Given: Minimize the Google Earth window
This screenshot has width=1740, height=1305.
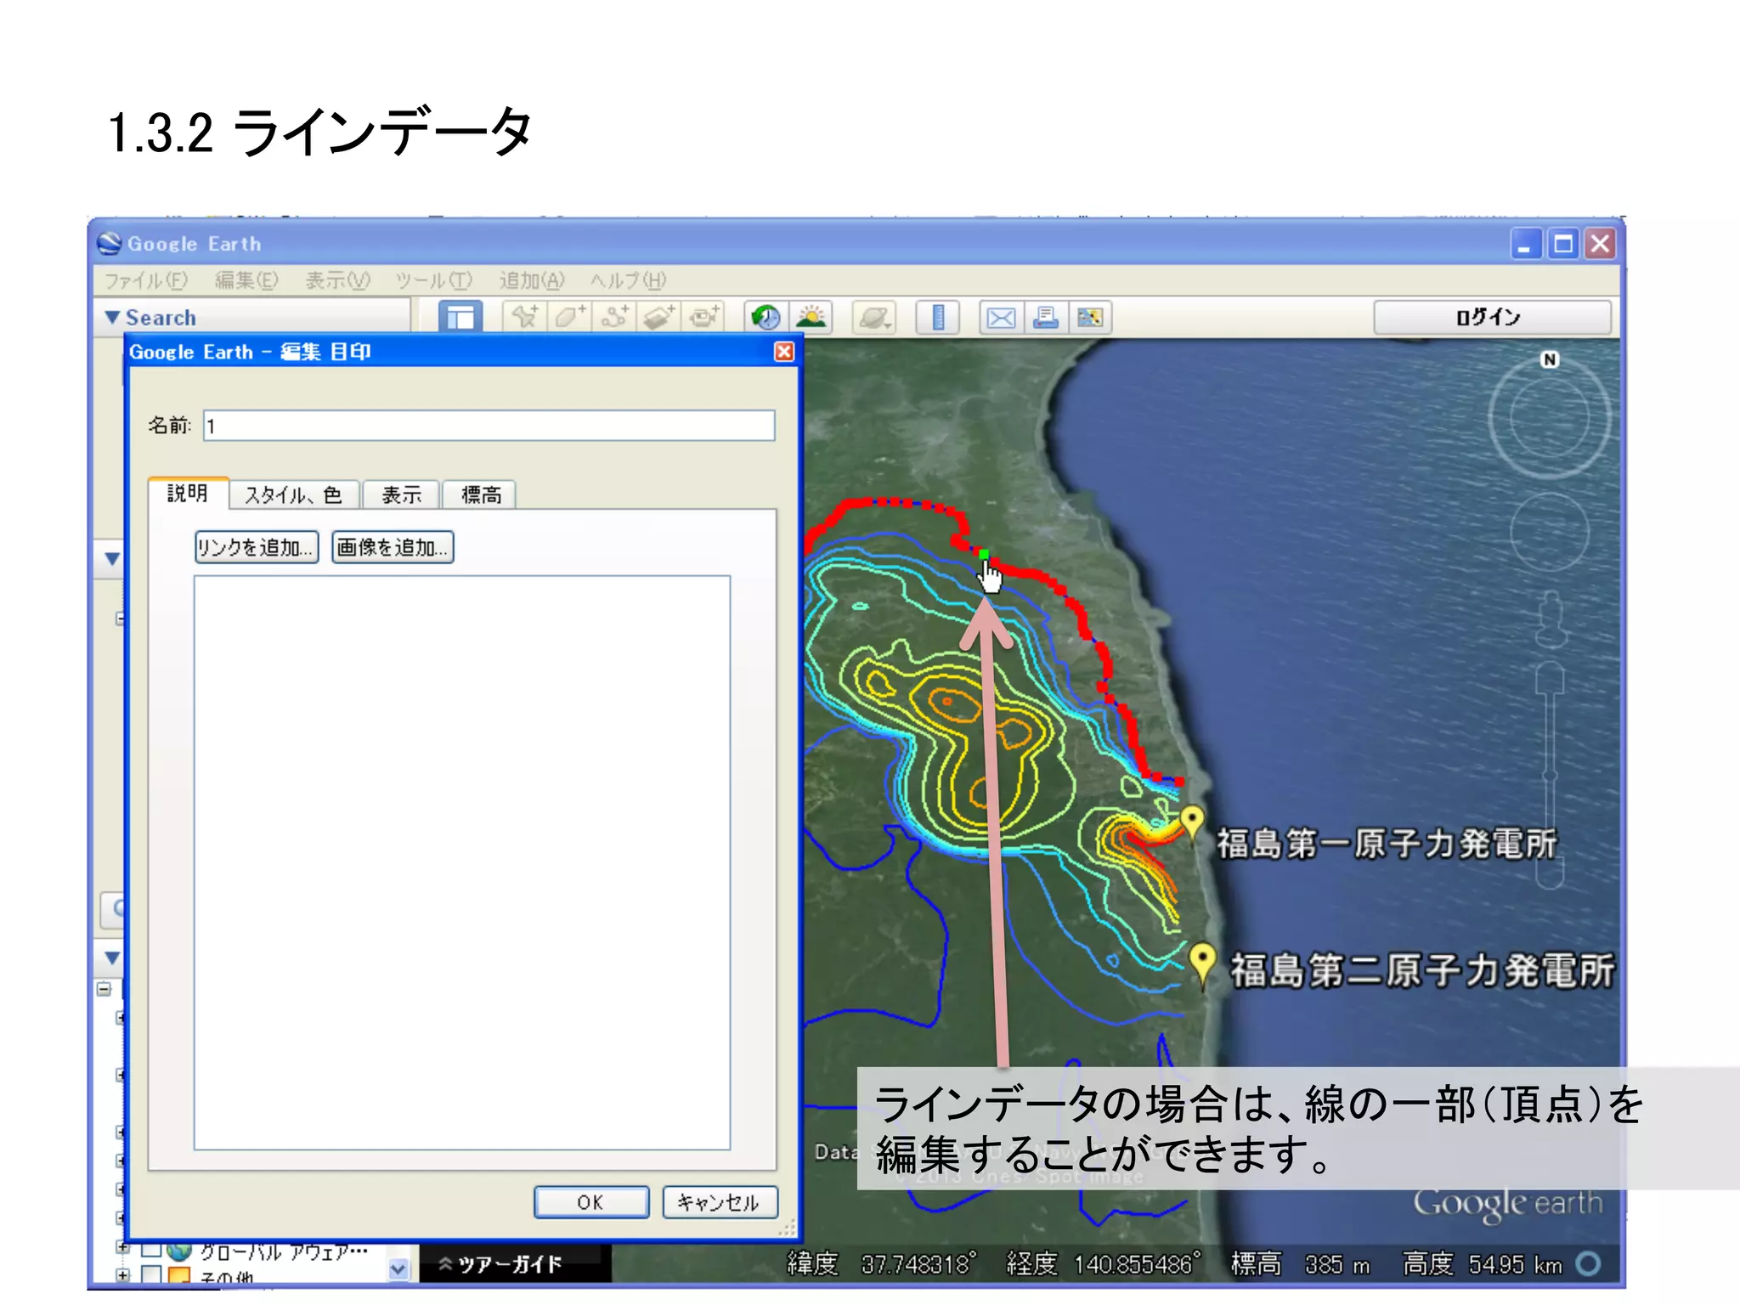Looking at the screenshot, I should pyautogui.click(x=1526, y=244).
